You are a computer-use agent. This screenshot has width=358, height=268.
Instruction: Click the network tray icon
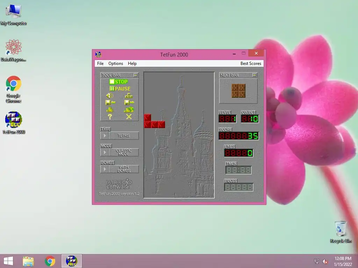(x=317, y=261)
